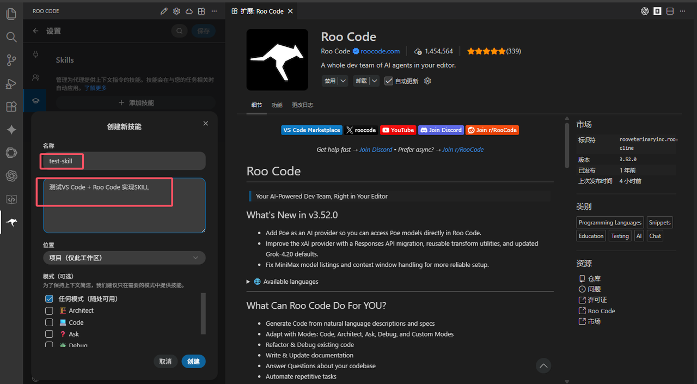Open the plug provider settings section icon
This screenshot has height=384, width=697.
pos(36,54)
